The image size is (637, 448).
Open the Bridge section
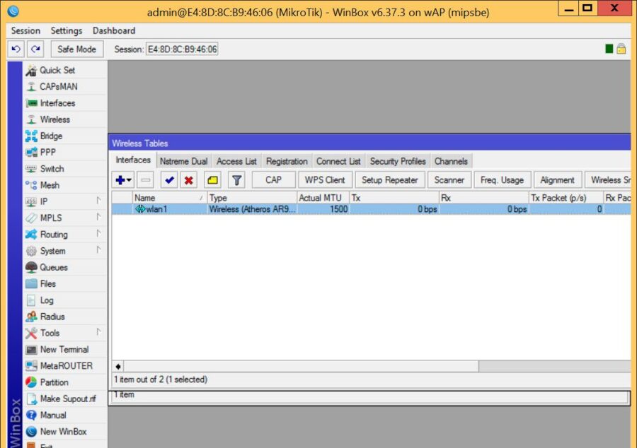pos(65,136)
